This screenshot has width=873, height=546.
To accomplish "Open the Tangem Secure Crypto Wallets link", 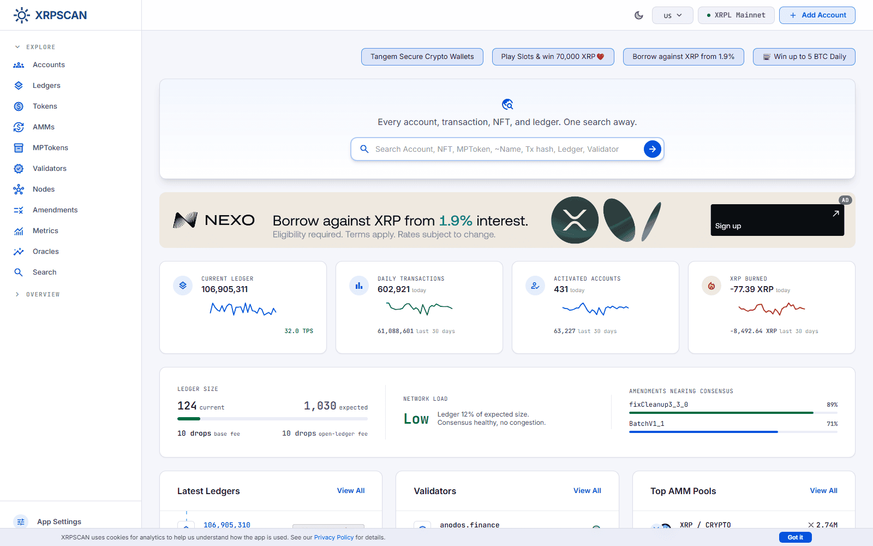I will (422, 57).
